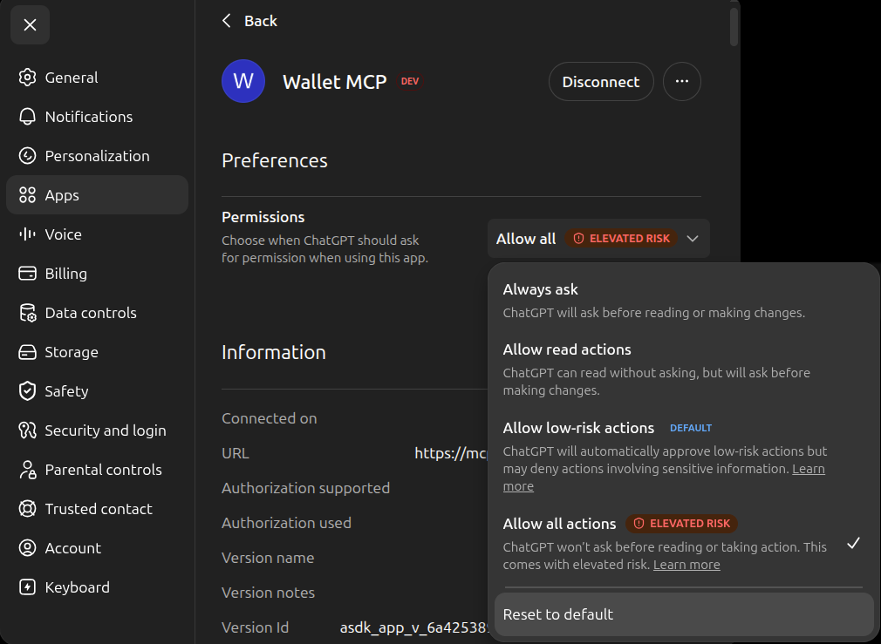Click the Storage drive icon
The height and width of the screenshot is (644, 881).
point(27,352)
